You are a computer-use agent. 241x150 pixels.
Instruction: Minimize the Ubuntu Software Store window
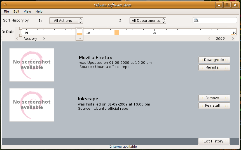tap(219, 5)
